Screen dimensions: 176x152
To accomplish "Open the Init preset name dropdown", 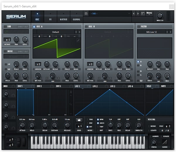I will pos(110,13).
